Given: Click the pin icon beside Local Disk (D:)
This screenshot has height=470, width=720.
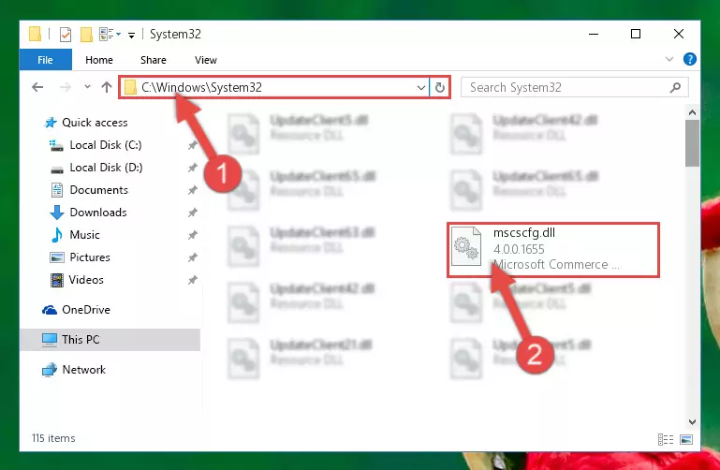Looking at the screenshot, I should pos(192,168).
